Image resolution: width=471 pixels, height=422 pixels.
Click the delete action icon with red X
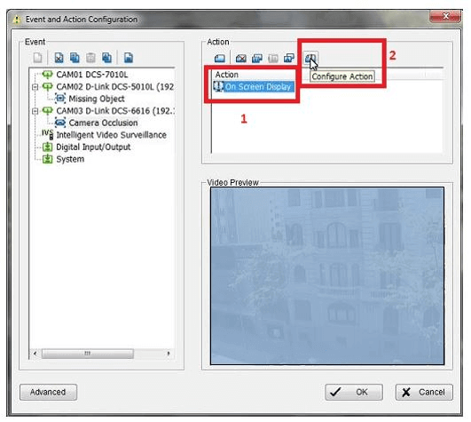coord(240,58)
